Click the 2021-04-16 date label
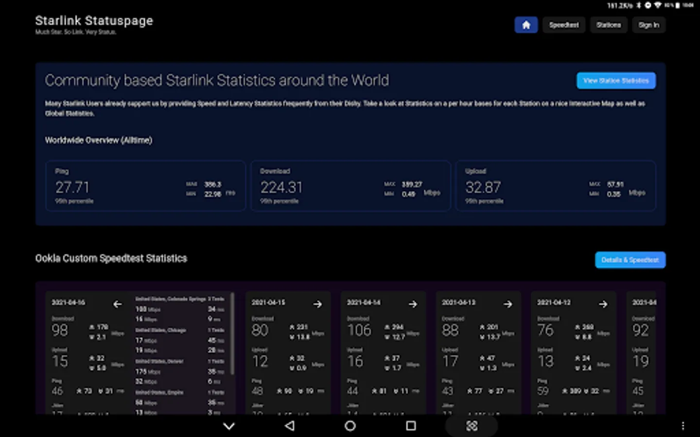The image size is (700, 437). [x=69, y=302]
